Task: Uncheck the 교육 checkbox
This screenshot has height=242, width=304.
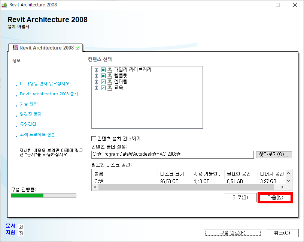Action: 103,88
